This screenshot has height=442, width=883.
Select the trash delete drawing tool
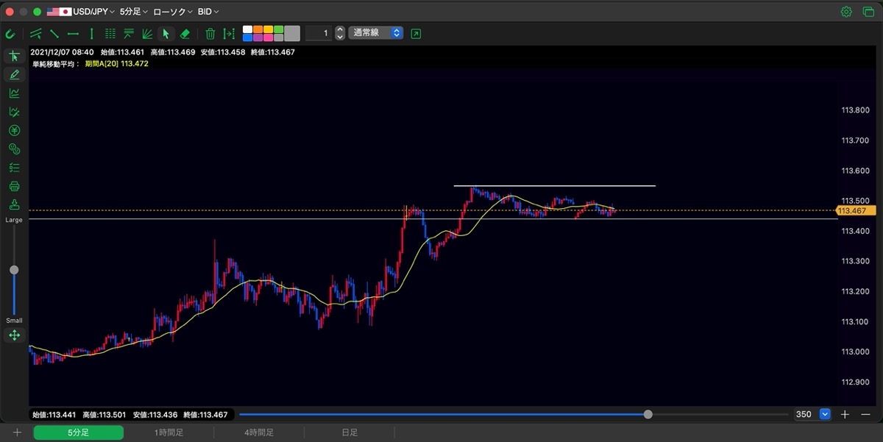click(210, 33)
